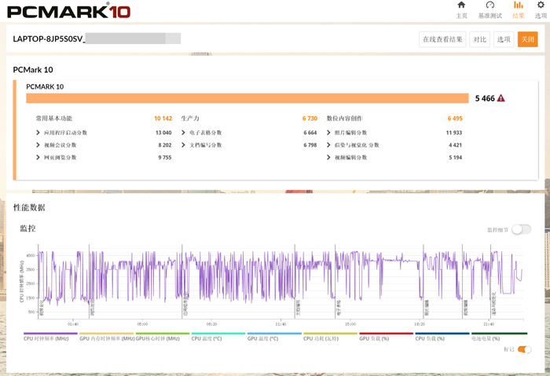
Task: Click the 15:00 time label on chart
Action: point(350,324)
